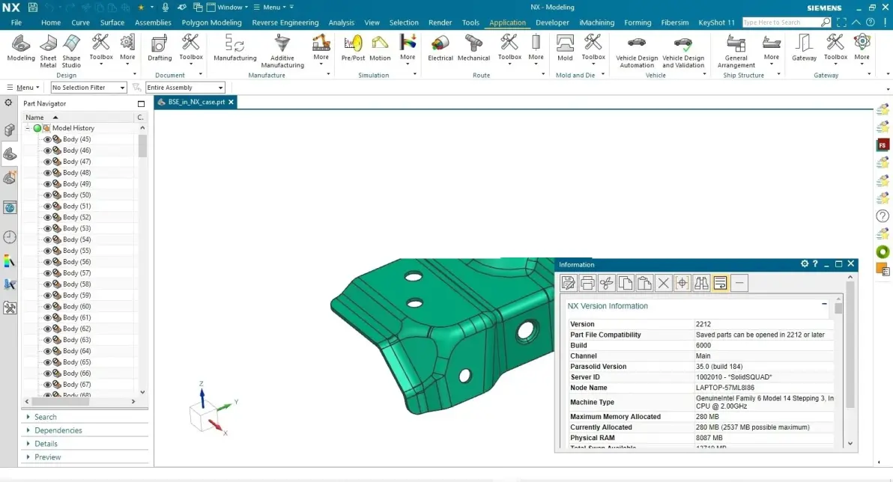Click the Part Navigator horizontal scrollbar
Screen dimensions: 893x482
click(x=60, y=401)
